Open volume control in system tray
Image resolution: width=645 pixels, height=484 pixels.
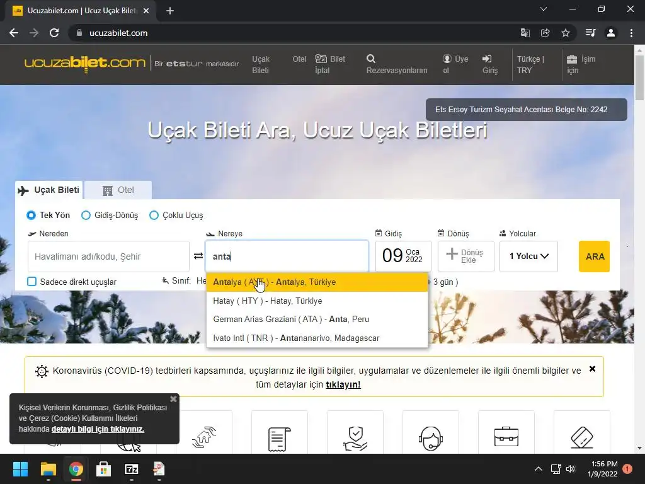pyautogui.click(x=571, y=469)
